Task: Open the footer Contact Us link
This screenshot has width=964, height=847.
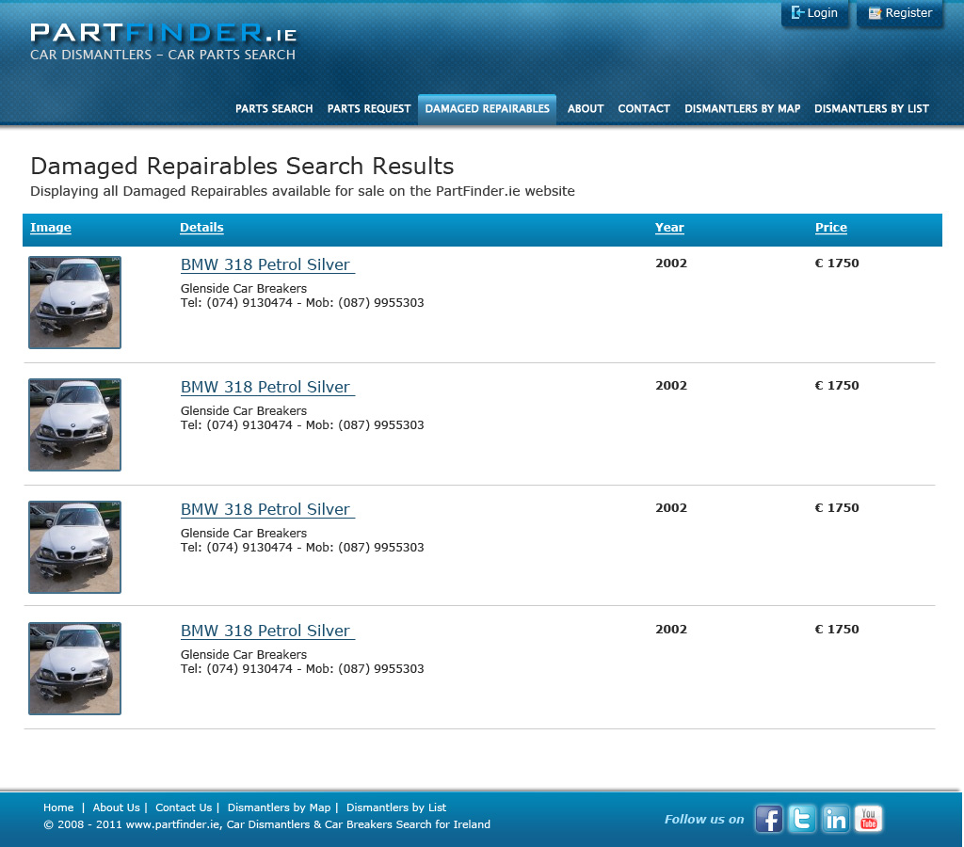Action: tap(184, 807)
